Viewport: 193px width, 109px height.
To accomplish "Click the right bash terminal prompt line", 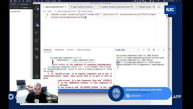I will (x=140, y=64).
